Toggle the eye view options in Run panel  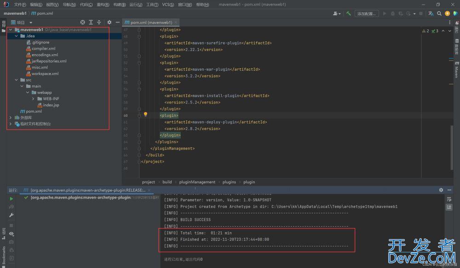click(x=11, y=234)
